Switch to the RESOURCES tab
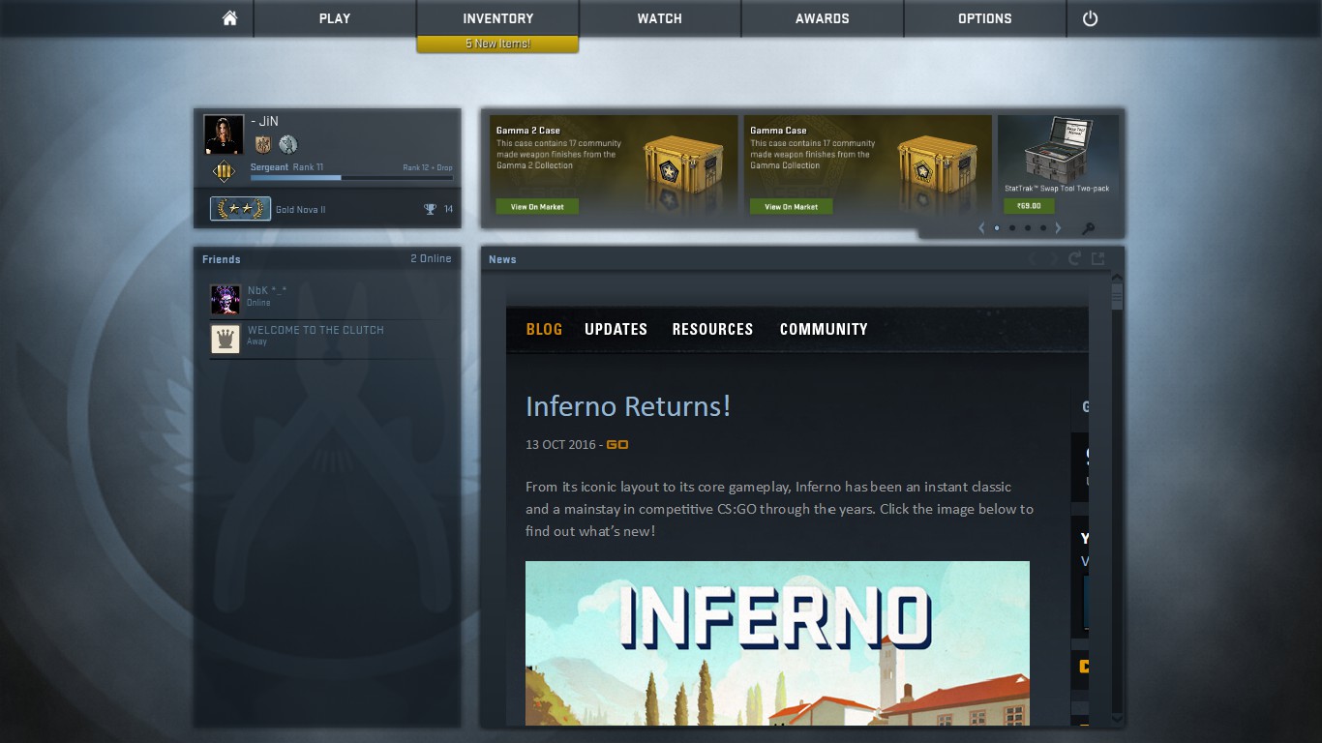Image resolution: width=1322 pixels, height=743 pixels. click(x=712, y=329)
